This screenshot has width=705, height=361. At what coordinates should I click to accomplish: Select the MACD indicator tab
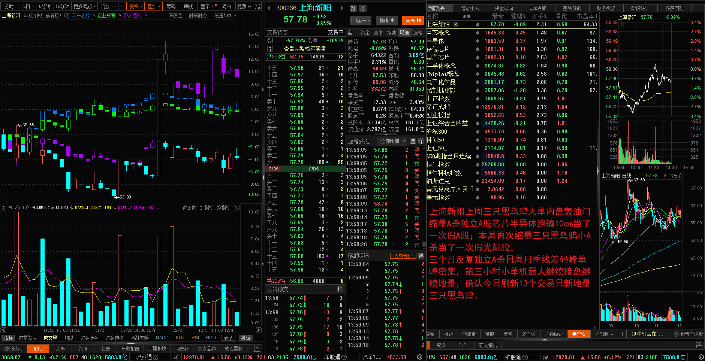tap(162, 338)
